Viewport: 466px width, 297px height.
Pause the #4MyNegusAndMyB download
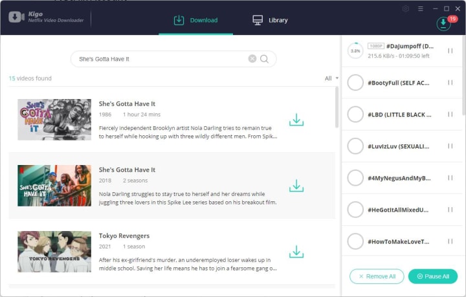coord(450,178)
